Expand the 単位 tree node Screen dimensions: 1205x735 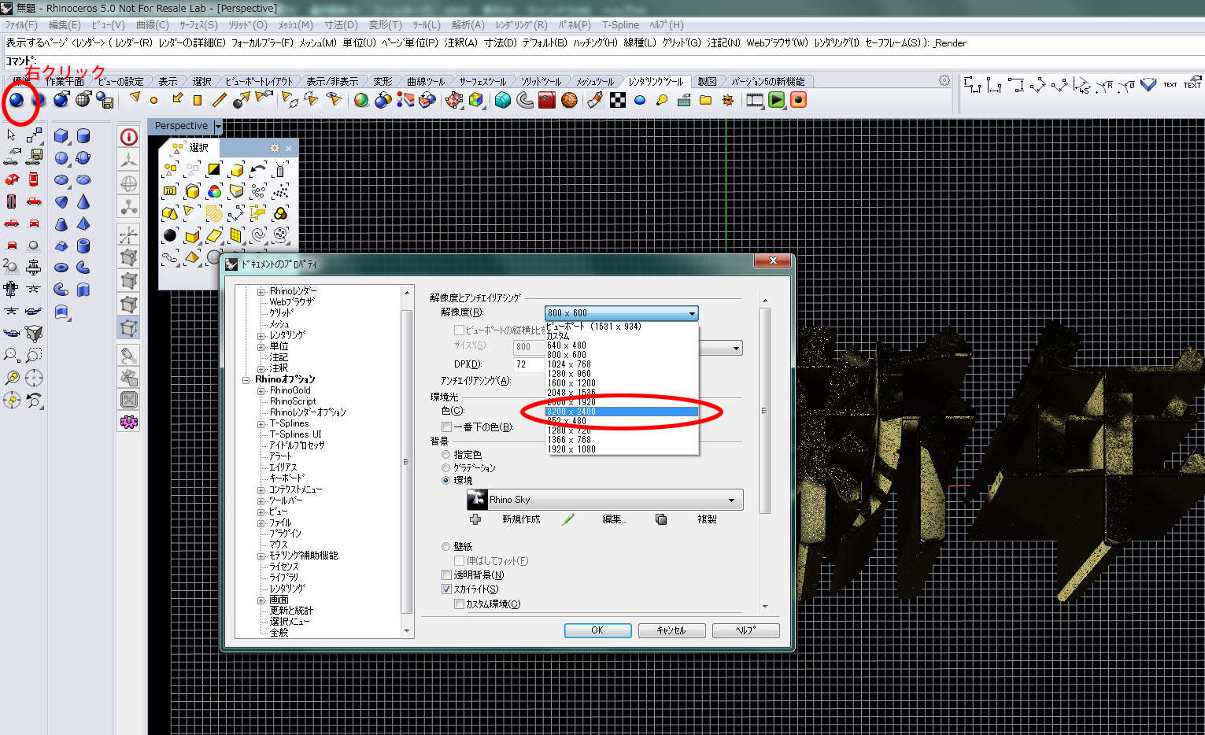(261, 346)
